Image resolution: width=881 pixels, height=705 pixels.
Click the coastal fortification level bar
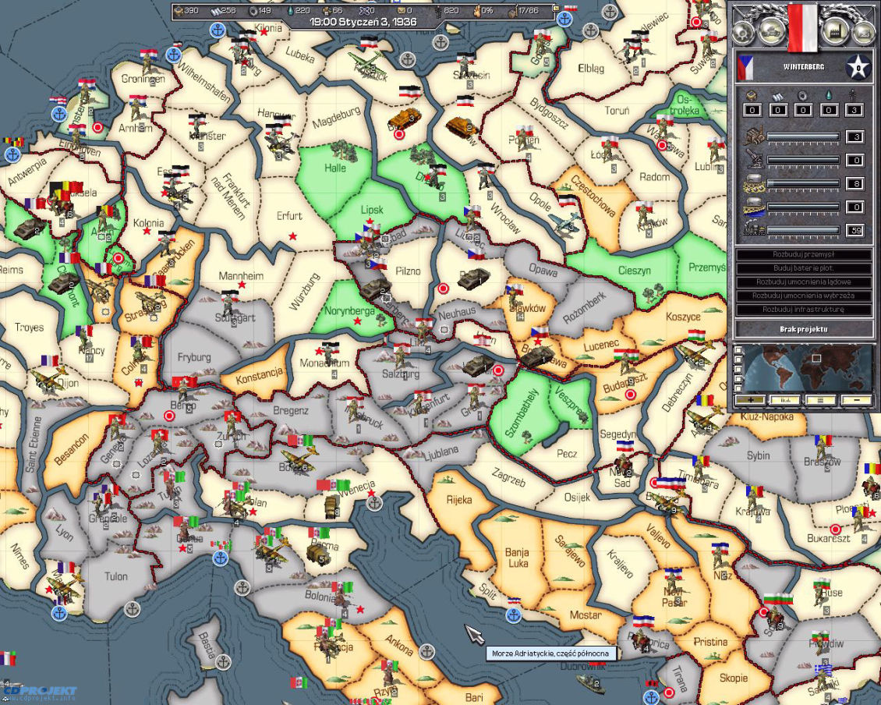pyautogui.click(x=803, y=207)
